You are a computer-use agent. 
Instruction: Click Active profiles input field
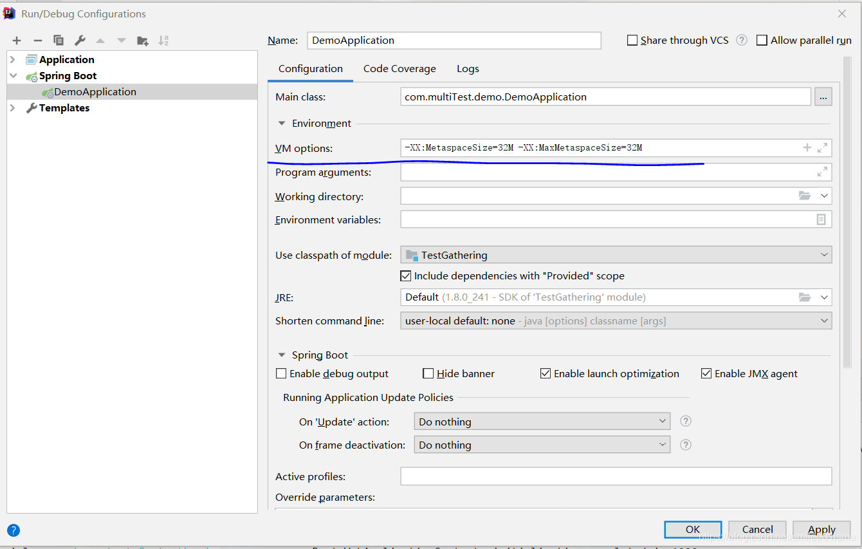tap(616, 476)
